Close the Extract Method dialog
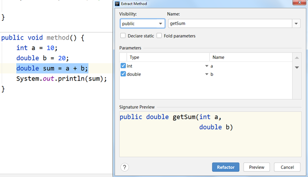 coord(299,2)
